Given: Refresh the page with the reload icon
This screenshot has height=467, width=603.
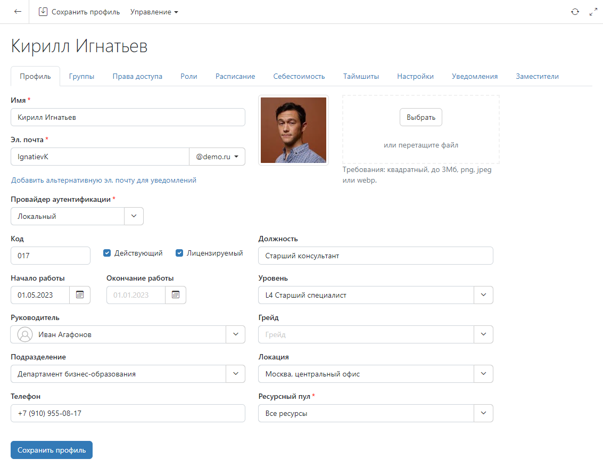Looking at the screenshot, I should click(x=575, y=12).
